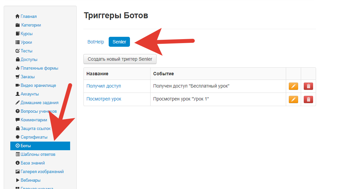The height and width of the screenshot is (189, 338).
Task: Open Галерея изображений in the sidebar
Action: (x=42, y=172)
